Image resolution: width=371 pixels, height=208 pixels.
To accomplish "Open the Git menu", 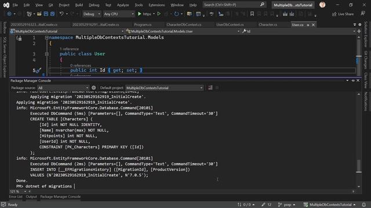I will click(x=50, y=5).
